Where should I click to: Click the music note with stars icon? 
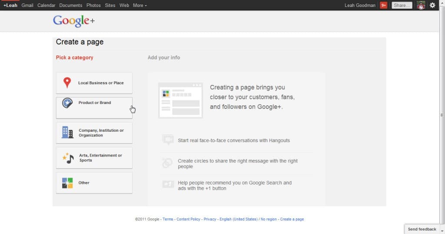[68, 158]
